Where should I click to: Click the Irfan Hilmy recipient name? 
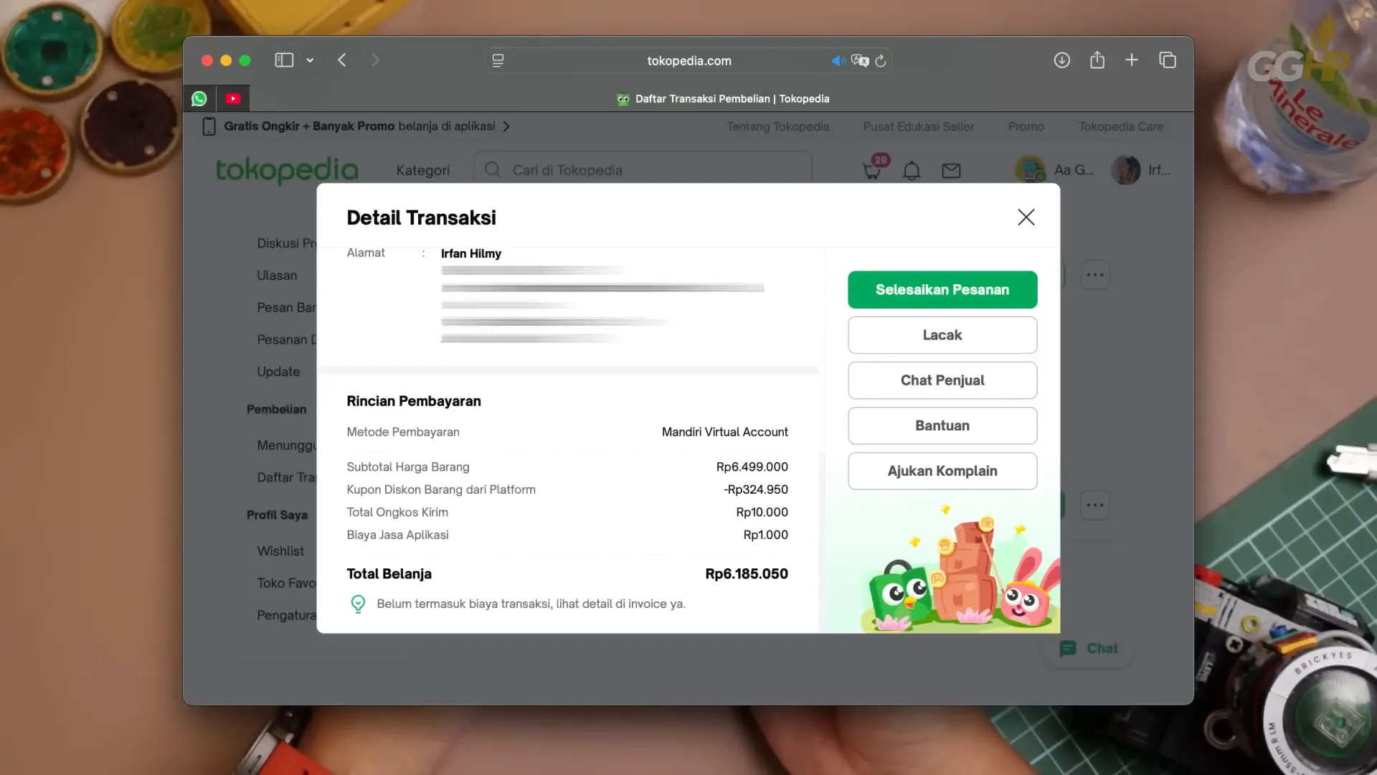(471, 253)
